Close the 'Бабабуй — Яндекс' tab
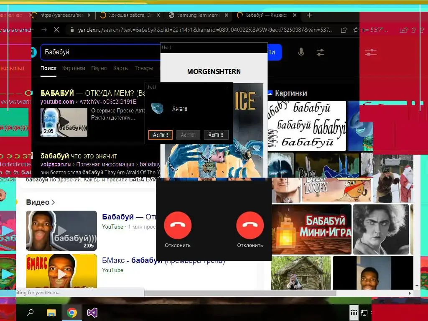The image size is (428, 321). coord(295,15)
